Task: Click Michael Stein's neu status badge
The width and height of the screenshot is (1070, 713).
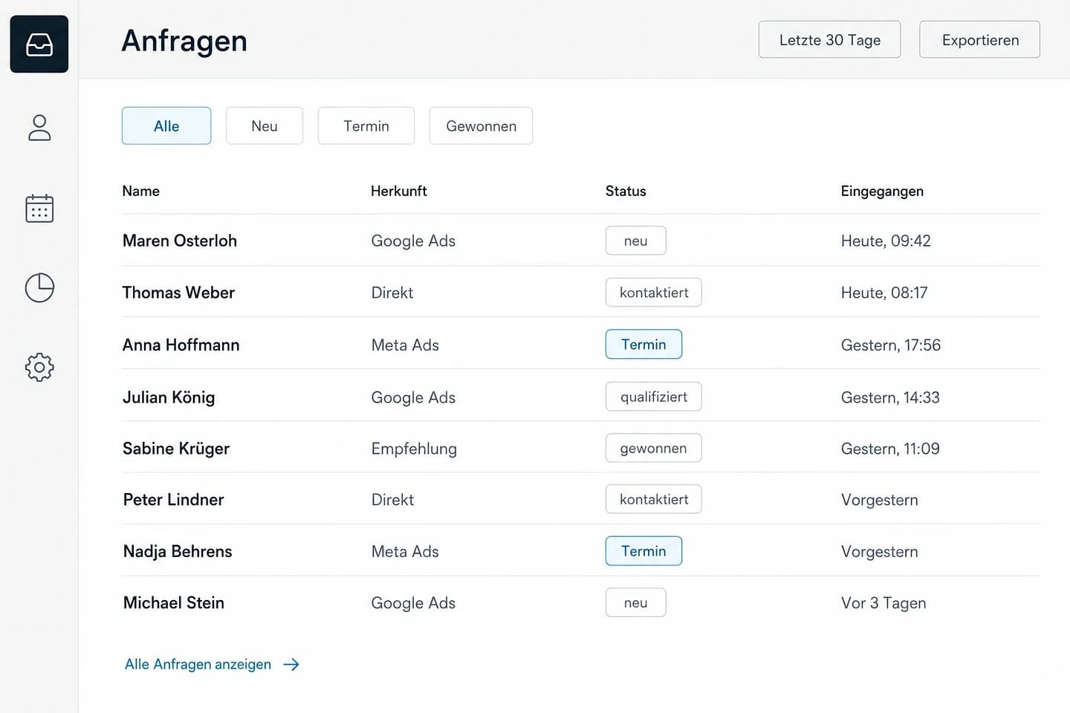Action: tap(636, 602)
